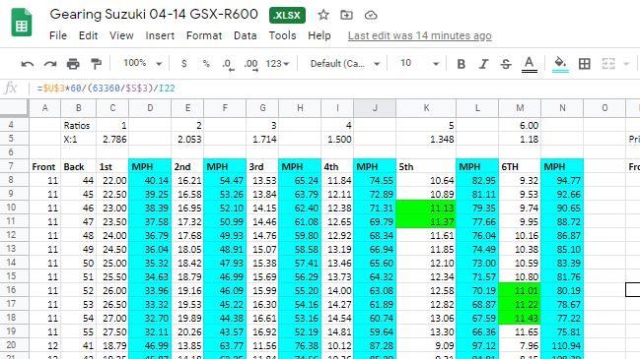Apply strikethrough formatting
This screenshot has width=640, height=359.
click(506, 64)
